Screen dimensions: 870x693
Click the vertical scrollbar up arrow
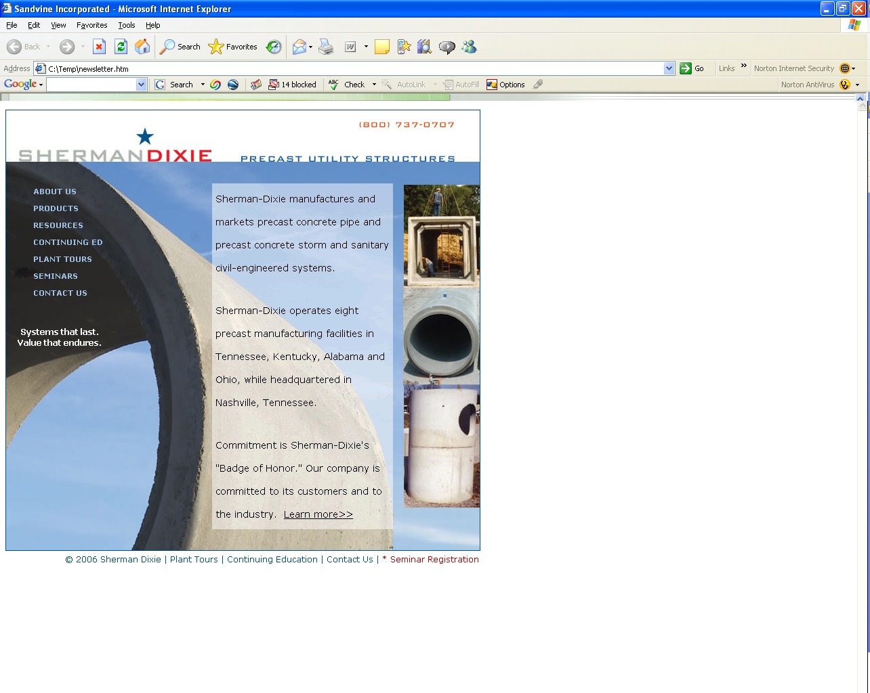point(863,100)
